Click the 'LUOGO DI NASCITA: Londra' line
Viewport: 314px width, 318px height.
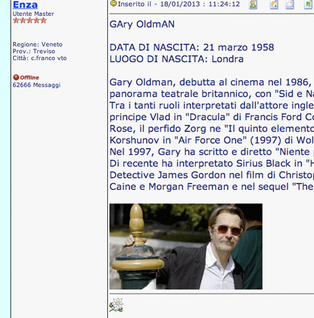tap(176, 59)
